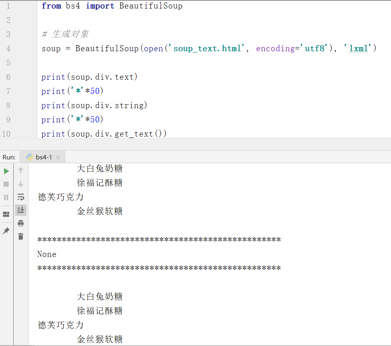Click the last '金丝猴软糖' output line
The image size is (391, 346).
100,339
